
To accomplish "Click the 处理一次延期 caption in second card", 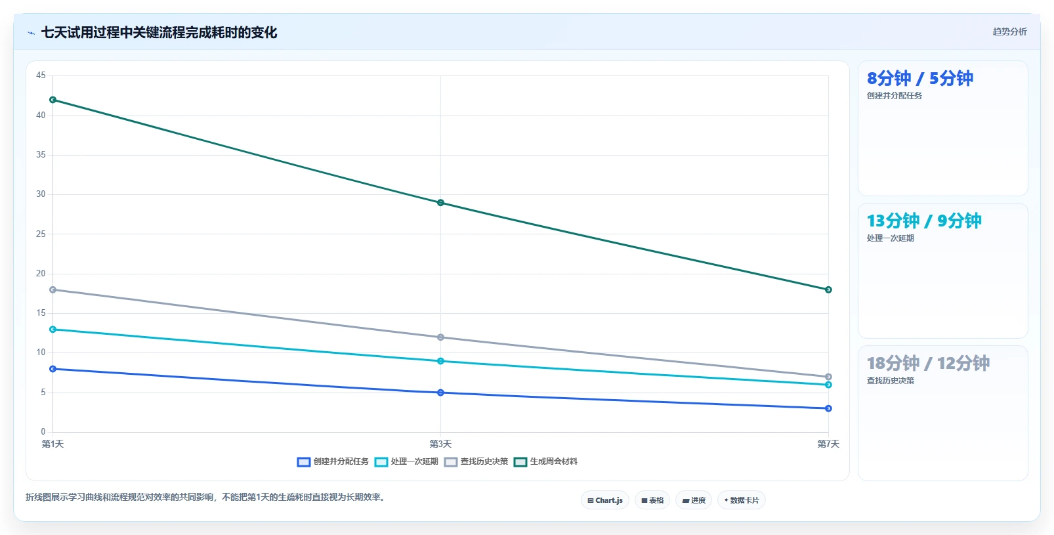I will [x=890, y=238].
